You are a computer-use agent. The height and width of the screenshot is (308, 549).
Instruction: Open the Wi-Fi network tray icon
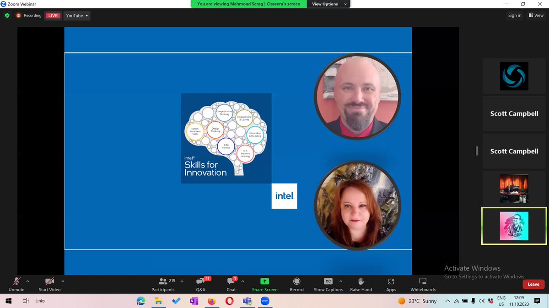457,301
